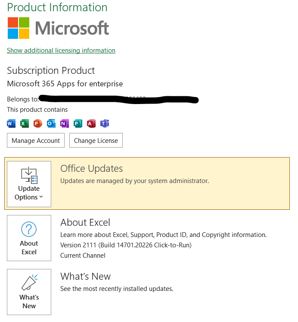Click the Word app icon

point(11,123)
